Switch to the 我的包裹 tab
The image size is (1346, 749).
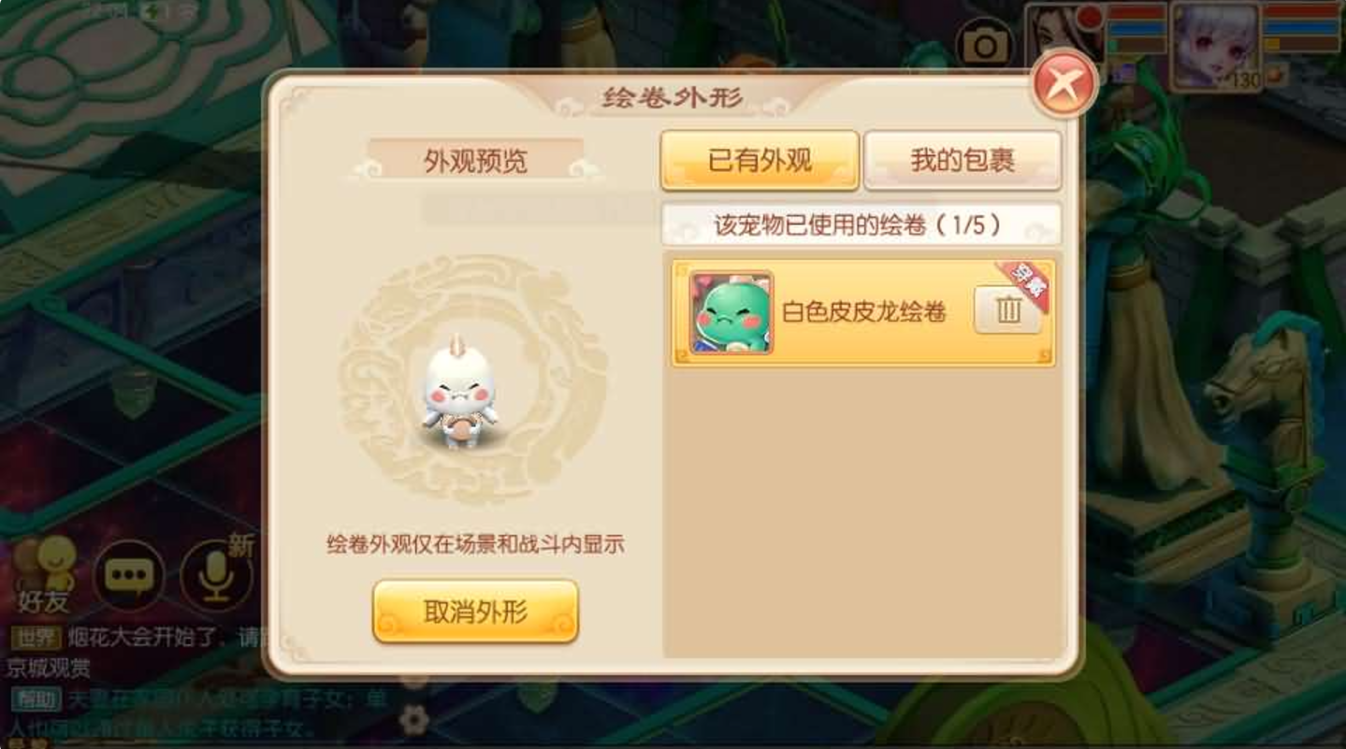pos(962,161)
